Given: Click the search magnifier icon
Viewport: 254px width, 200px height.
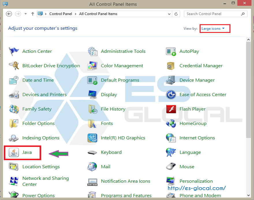Looking at the screenshot, I should 243,14.
